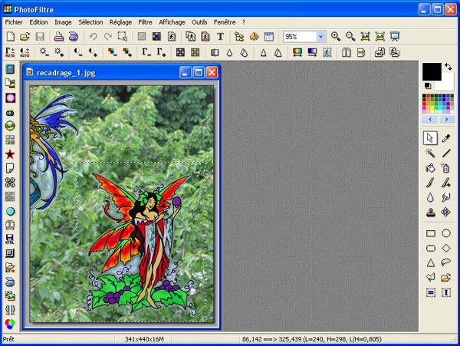This screenshot has height=346, width=460.
Task: Undo last action arrow
Action: [x=94, y=36]
